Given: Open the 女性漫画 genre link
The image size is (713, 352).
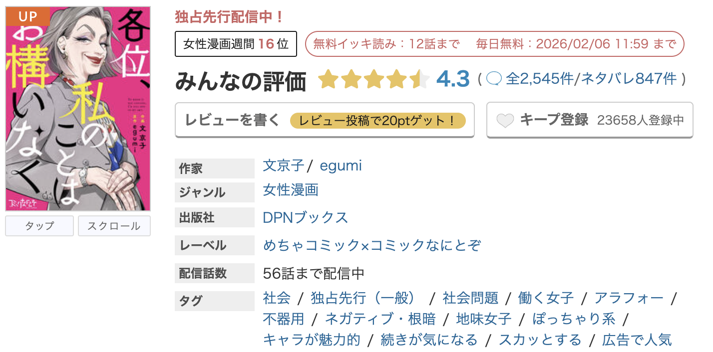Looking at the screenshot, I should 291,190.
